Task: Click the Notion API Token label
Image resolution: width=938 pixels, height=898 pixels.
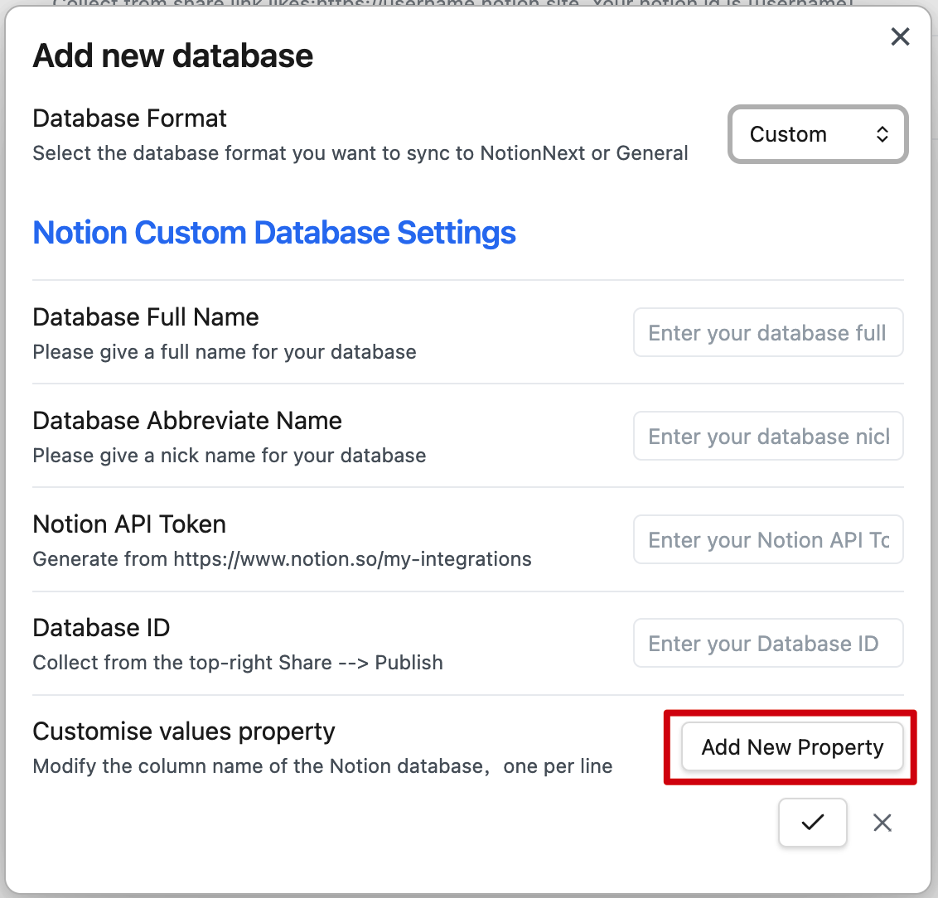Action: pos(129,524)
